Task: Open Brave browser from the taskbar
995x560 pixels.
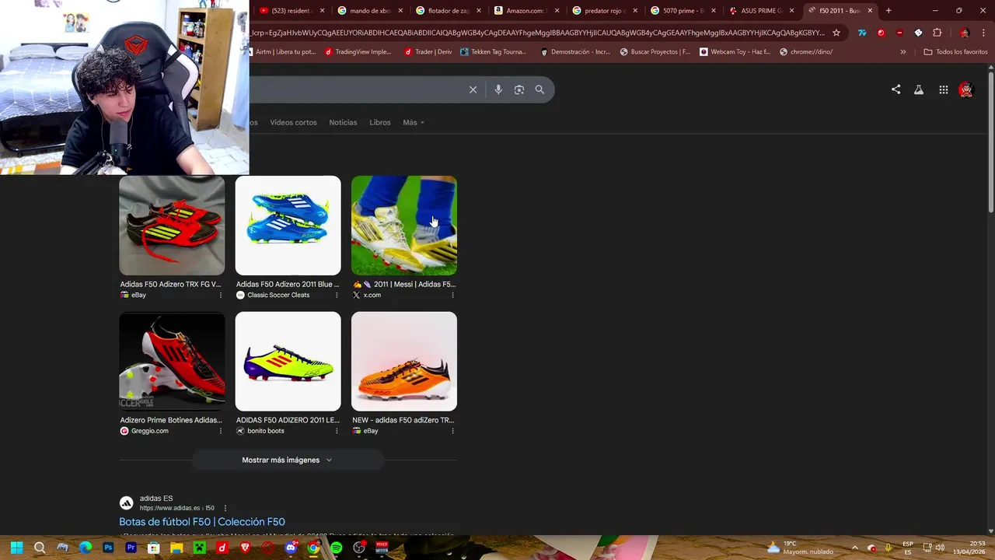Action: (245, 548)
